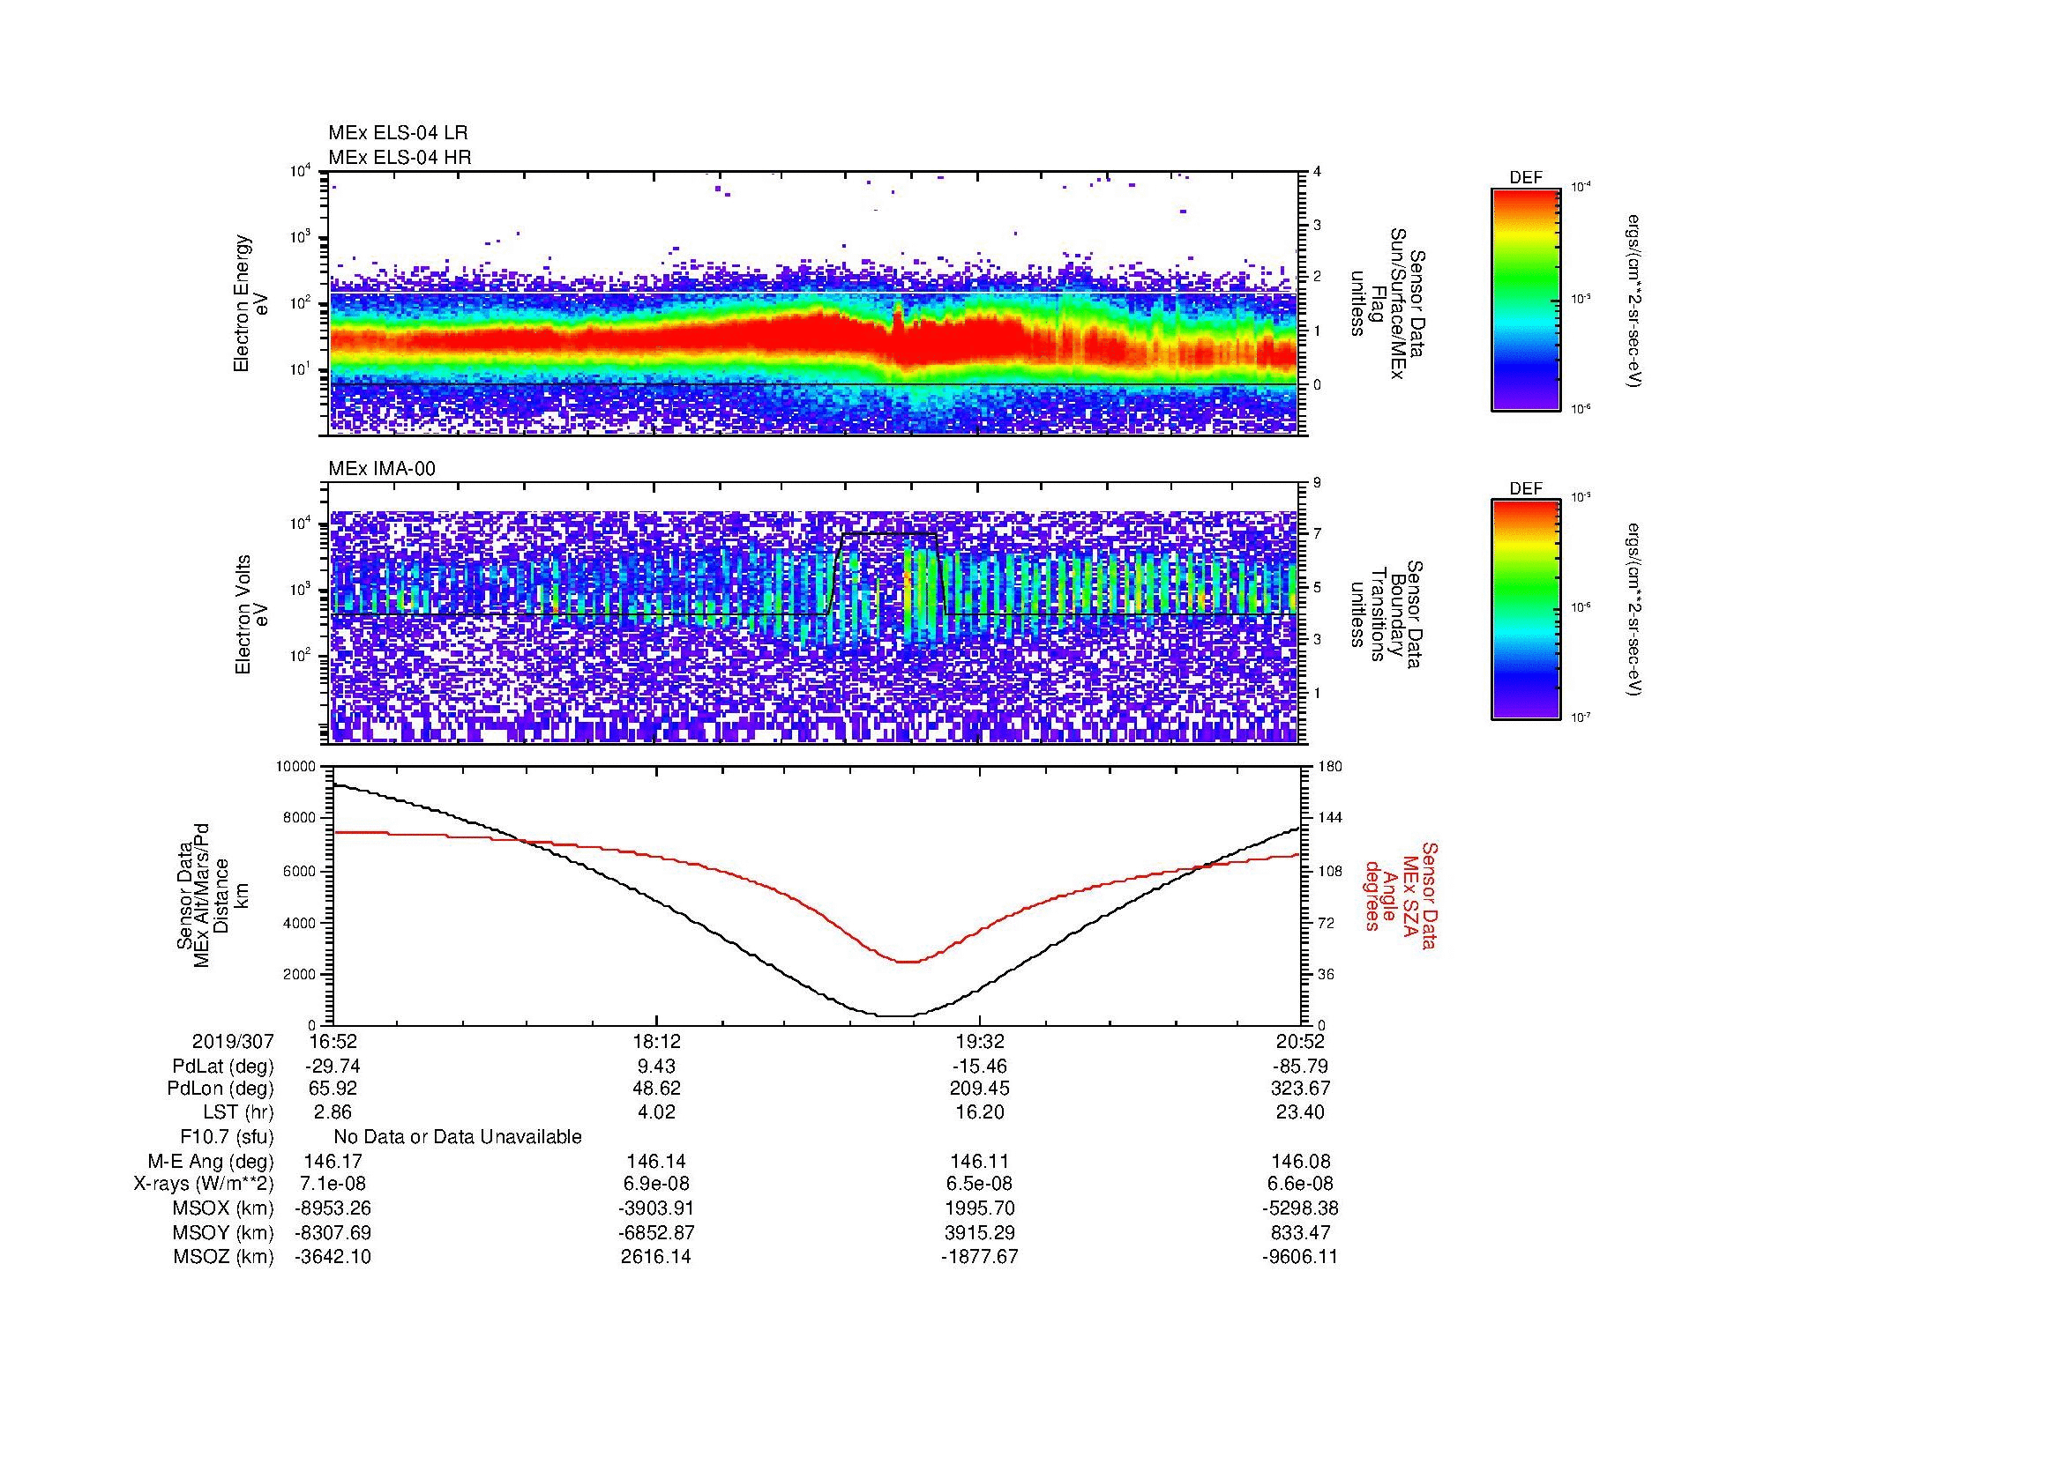
Task: Click the red 'MEx SZA Angle degrees' axis label
Action: pyautogui.click(x=1401, y=895)
